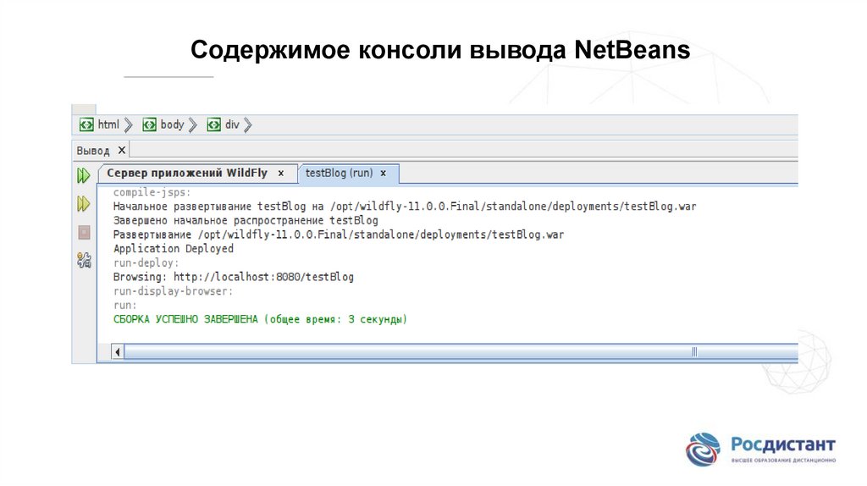The width and height of the screenshot is (867, 486).
Task: Click the top green re-run icon
Action: click(x=83, y=176)
